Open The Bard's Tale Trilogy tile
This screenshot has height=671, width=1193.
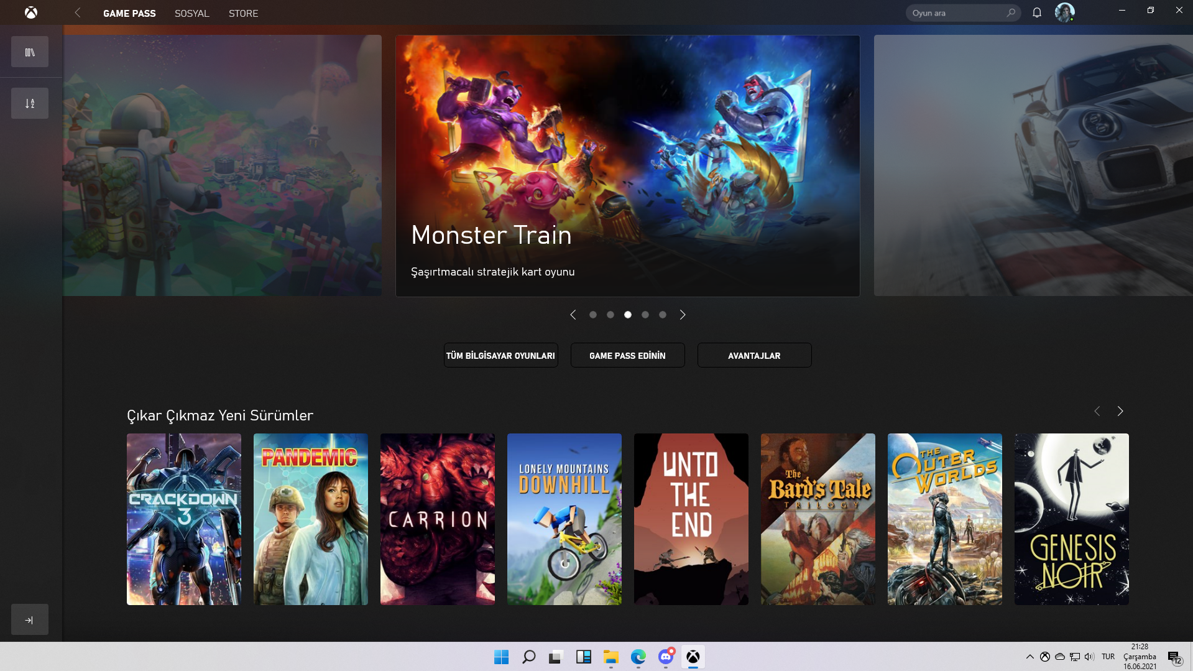(818, 519)
